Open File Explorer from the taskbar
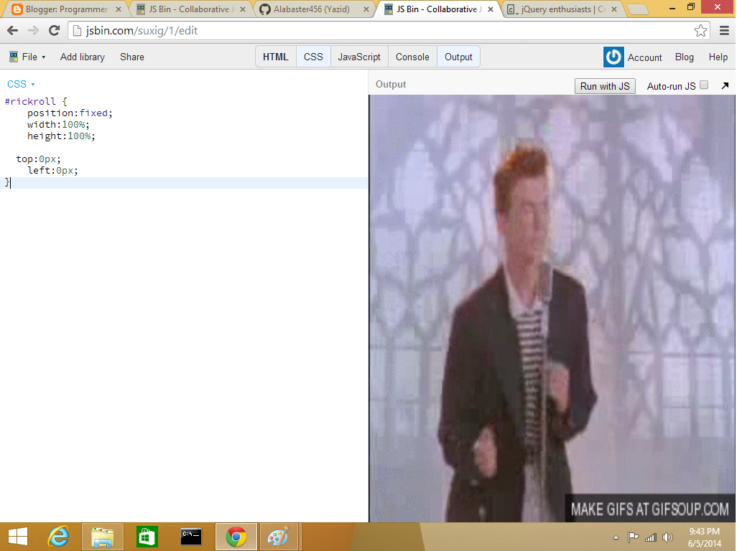The height and width of the screenshot is (551, 737). tap(103, 537)
